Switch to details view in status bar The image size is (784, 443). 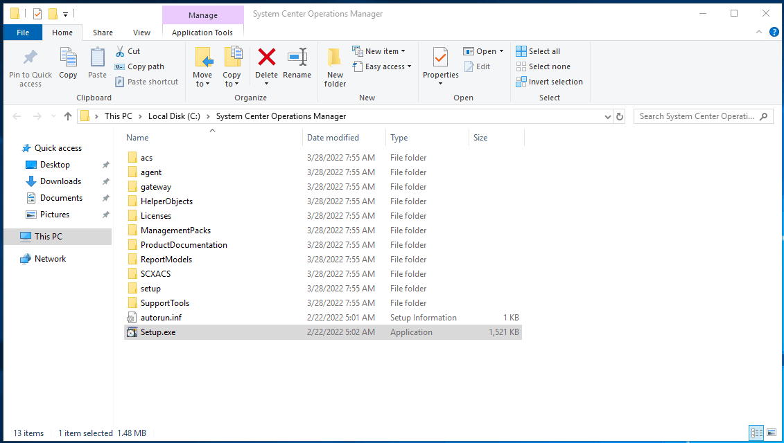point(758,433)
